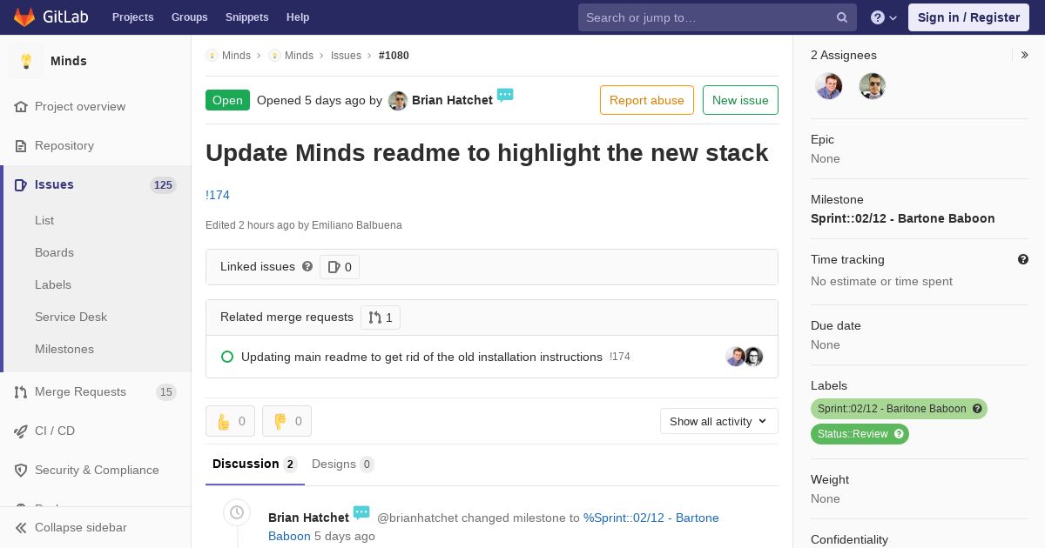Viewport: 1045px width, 548px height.
Task: Click the thumbs down reaction button
Action: point(287,421)
